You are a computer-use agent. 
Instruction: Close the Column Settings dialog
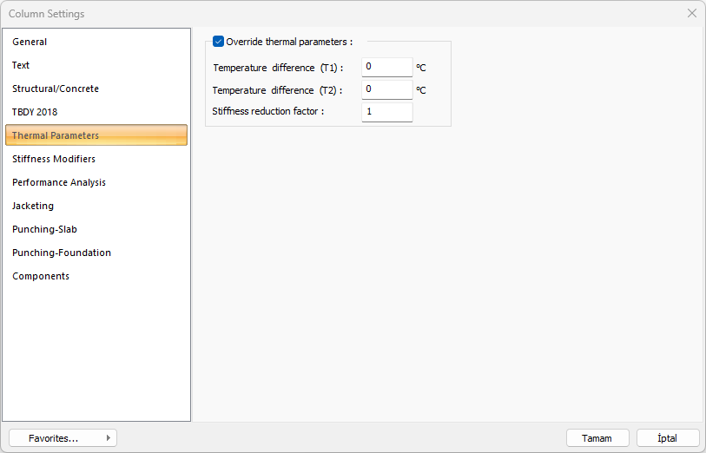[691, 14]
